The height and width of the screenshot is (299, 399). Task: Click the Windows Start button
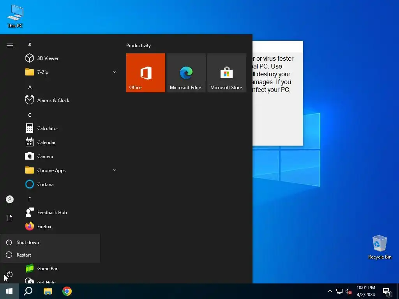(9, 291)
